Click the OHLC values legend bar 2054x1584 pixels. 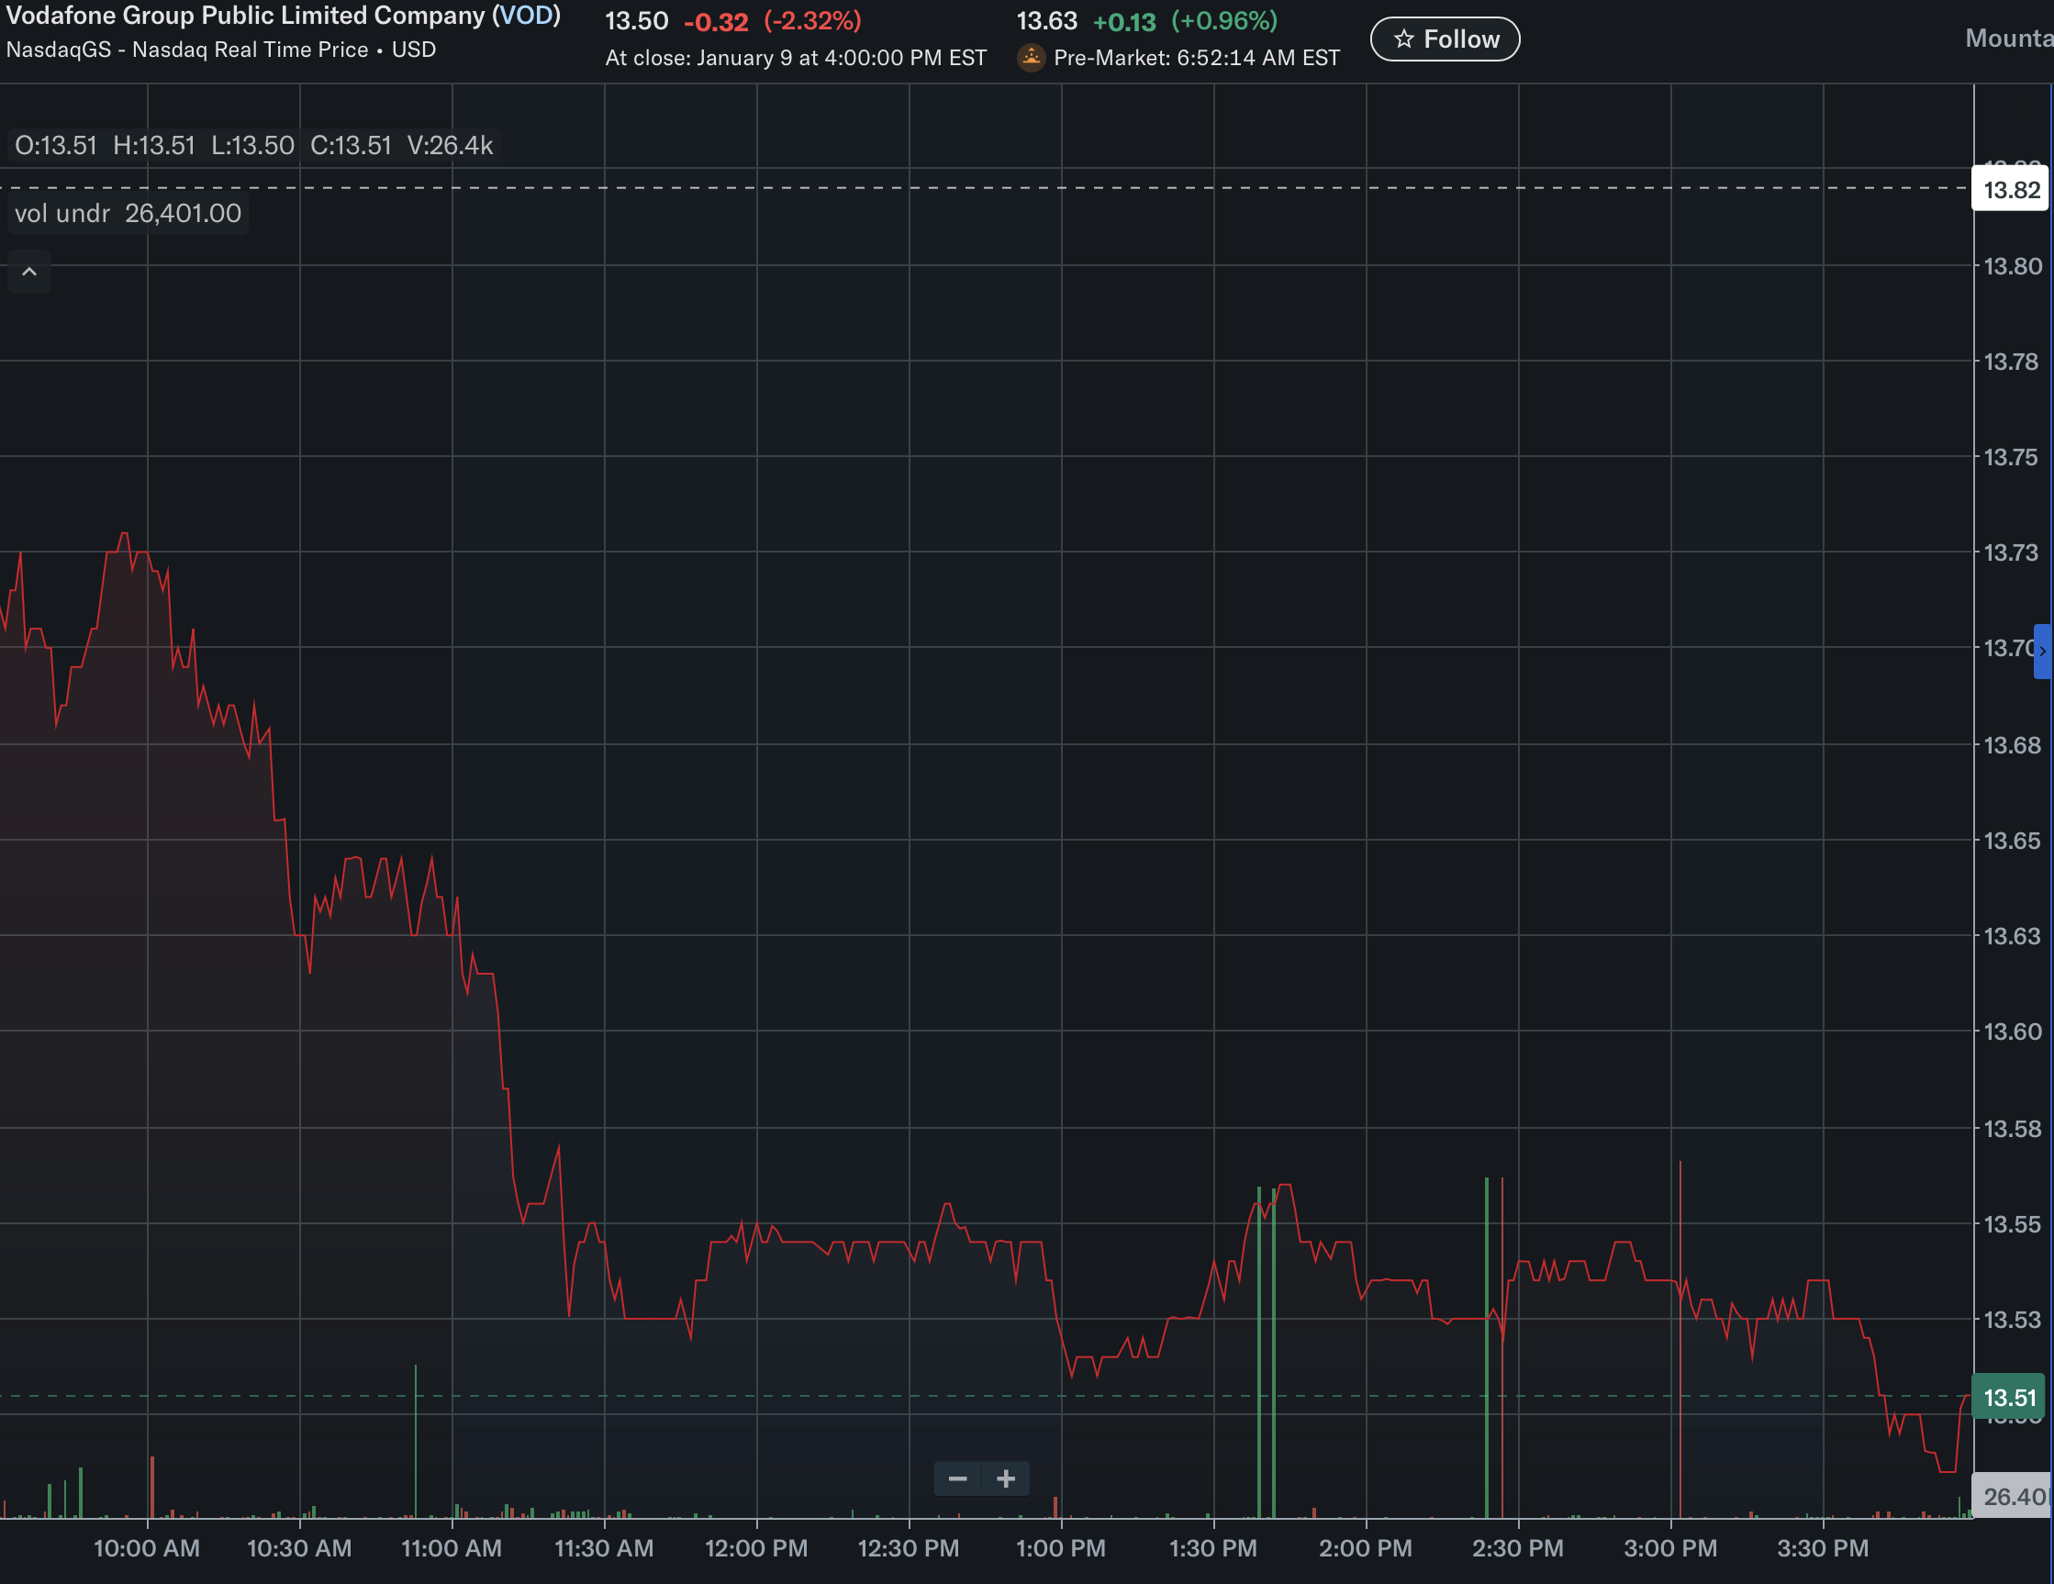252,146
